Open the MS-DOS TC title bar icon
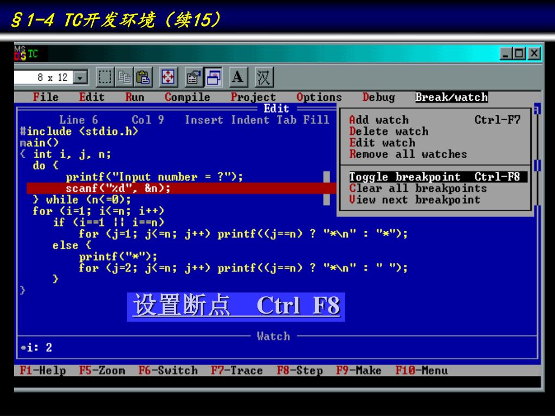 (x=21, y=54)
